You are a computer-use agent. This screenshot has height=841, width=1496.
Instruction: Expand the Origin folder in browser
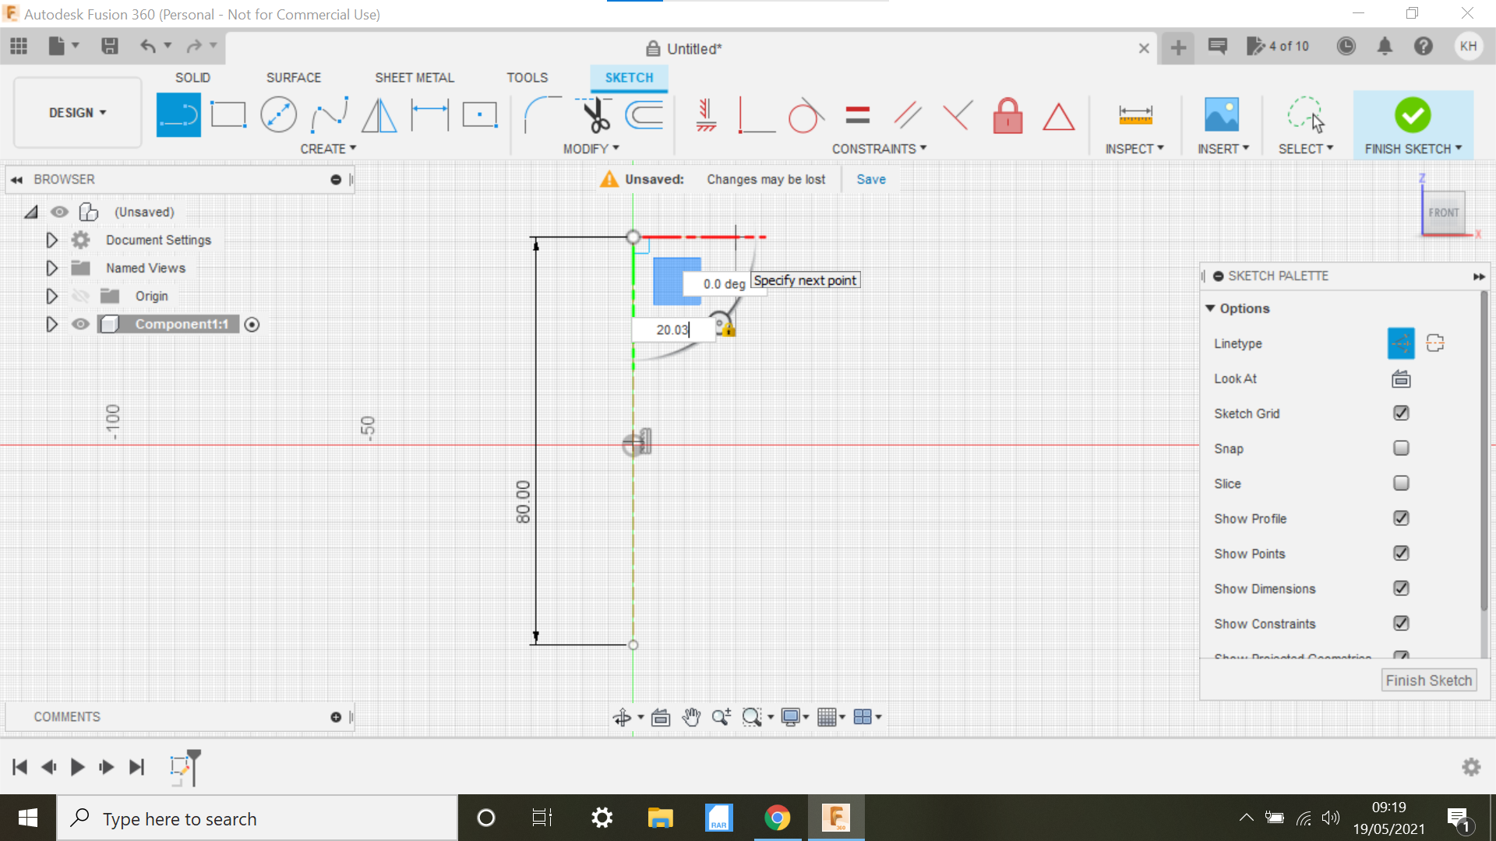51,296
